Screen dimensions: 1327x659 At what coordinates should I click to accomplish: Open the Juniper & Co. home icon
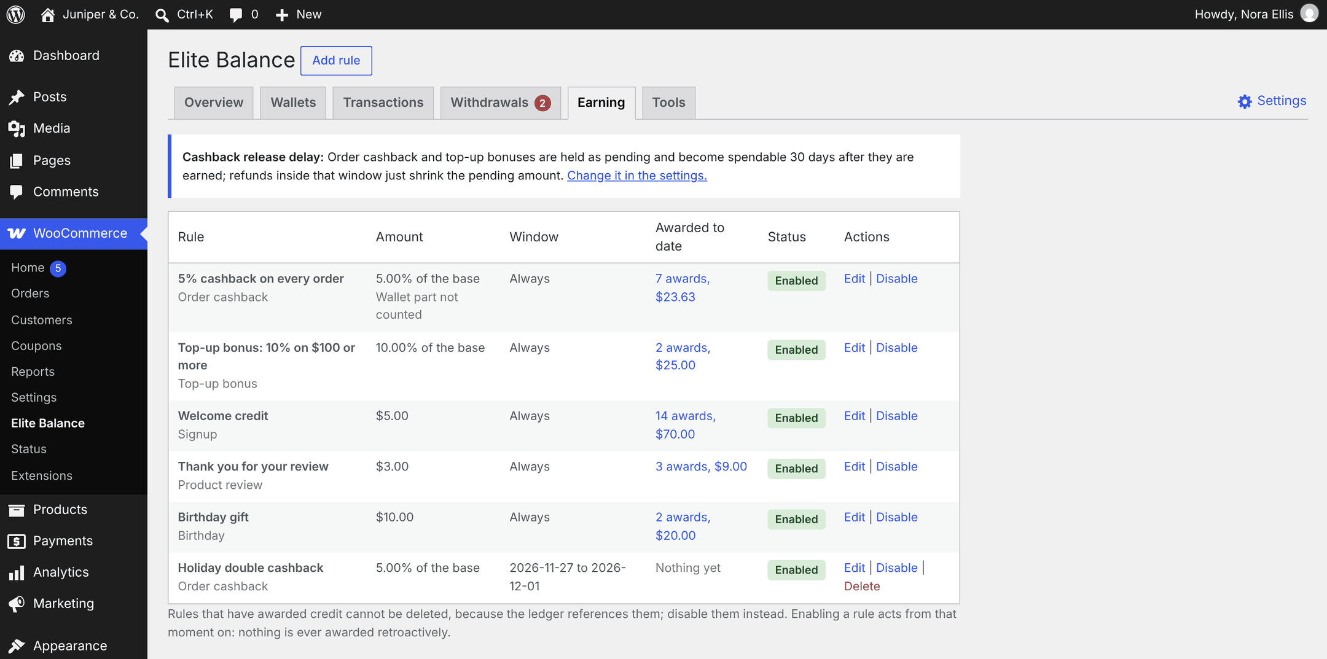[47, 14]
